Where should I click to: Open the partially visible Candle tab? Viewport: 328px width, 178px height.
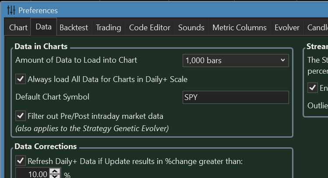coord(317,28)
